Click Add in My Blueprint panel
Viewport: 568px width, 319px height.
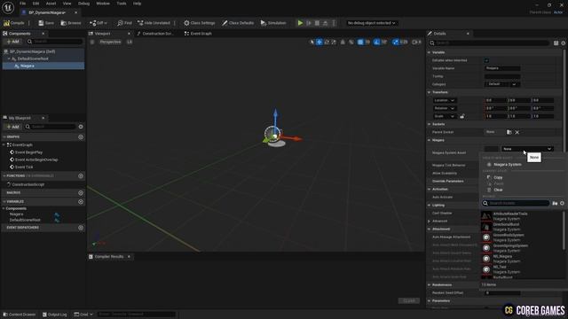(12, 127)
